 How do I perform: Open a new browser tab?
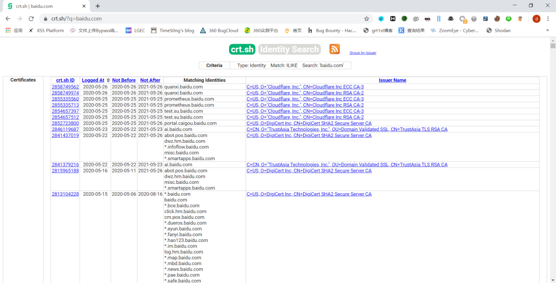pyautogui.click(x=98, y=6)
